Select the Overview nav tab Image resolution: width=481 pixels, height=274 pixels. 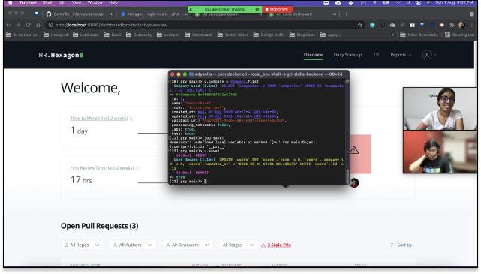(x=313, y=55)
